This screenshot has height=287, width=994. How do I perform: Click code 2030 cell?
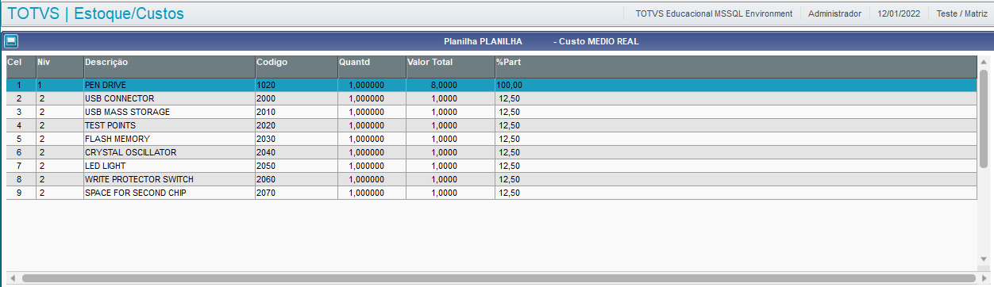[297, 139]
